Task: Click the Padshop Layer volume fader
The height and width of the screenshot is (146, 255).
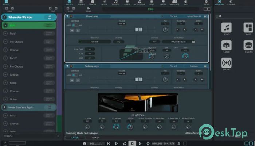Action: tap(139, 79)
